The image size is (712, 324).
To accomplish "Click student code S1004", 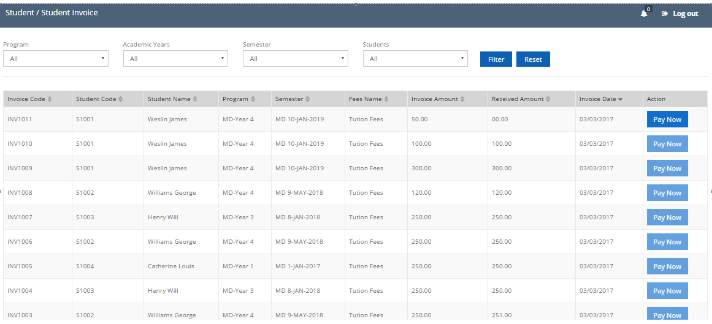I will (85, 266).
